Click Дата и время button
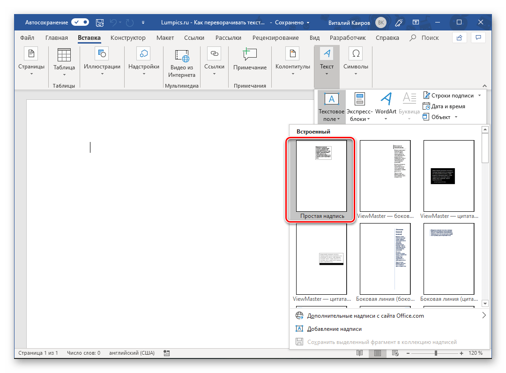This screenshot has height=373, width=506. 444,106
